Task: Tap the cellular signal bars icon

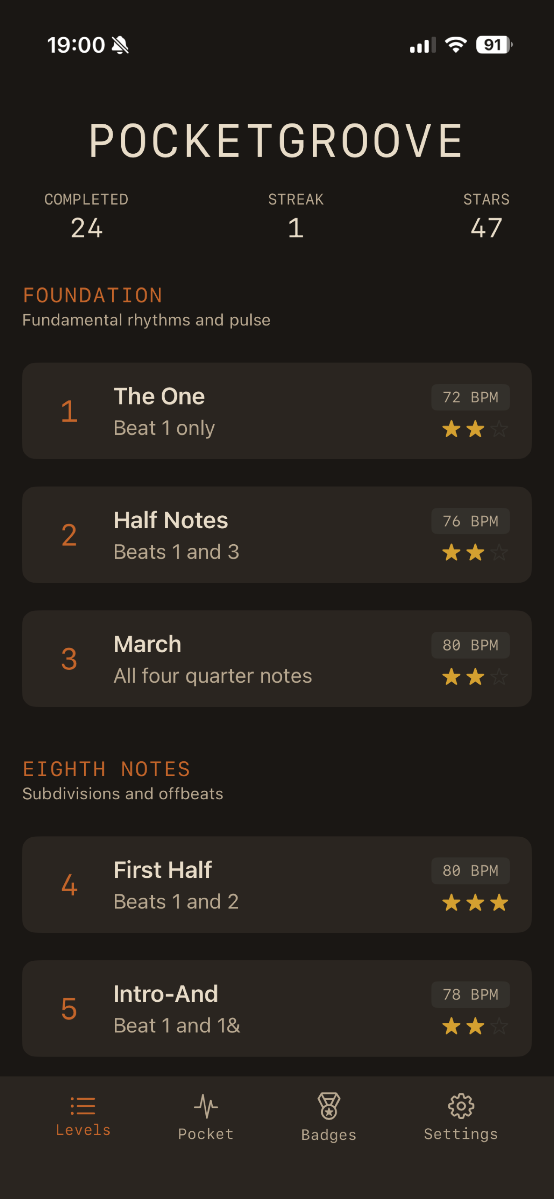Action: [x=422, y=45]
